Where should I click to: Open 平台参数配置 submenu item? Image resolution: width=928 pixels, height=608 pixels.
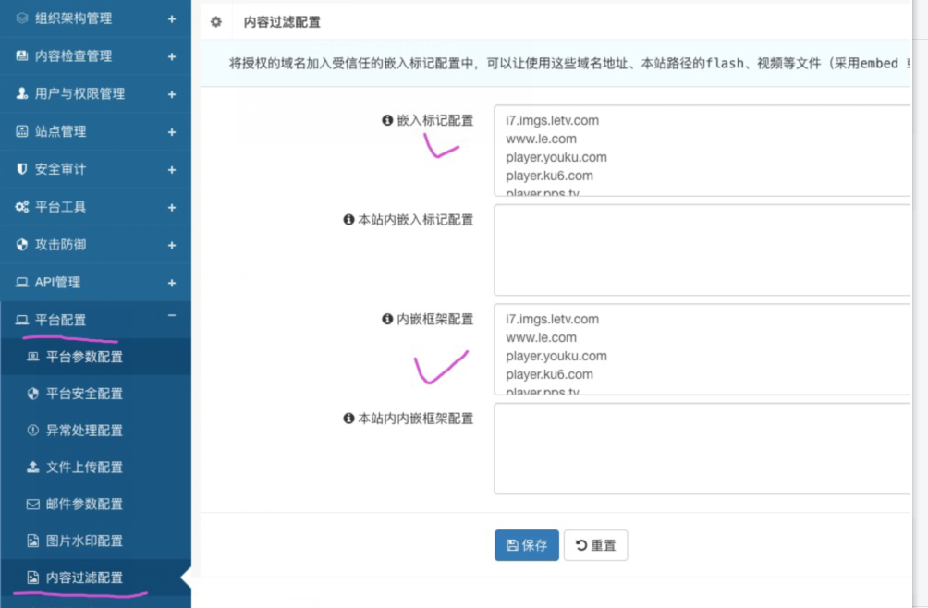click(x=84, y=357)
